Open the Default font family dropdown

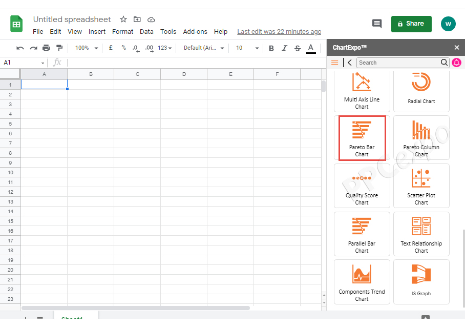coord(204,48)
